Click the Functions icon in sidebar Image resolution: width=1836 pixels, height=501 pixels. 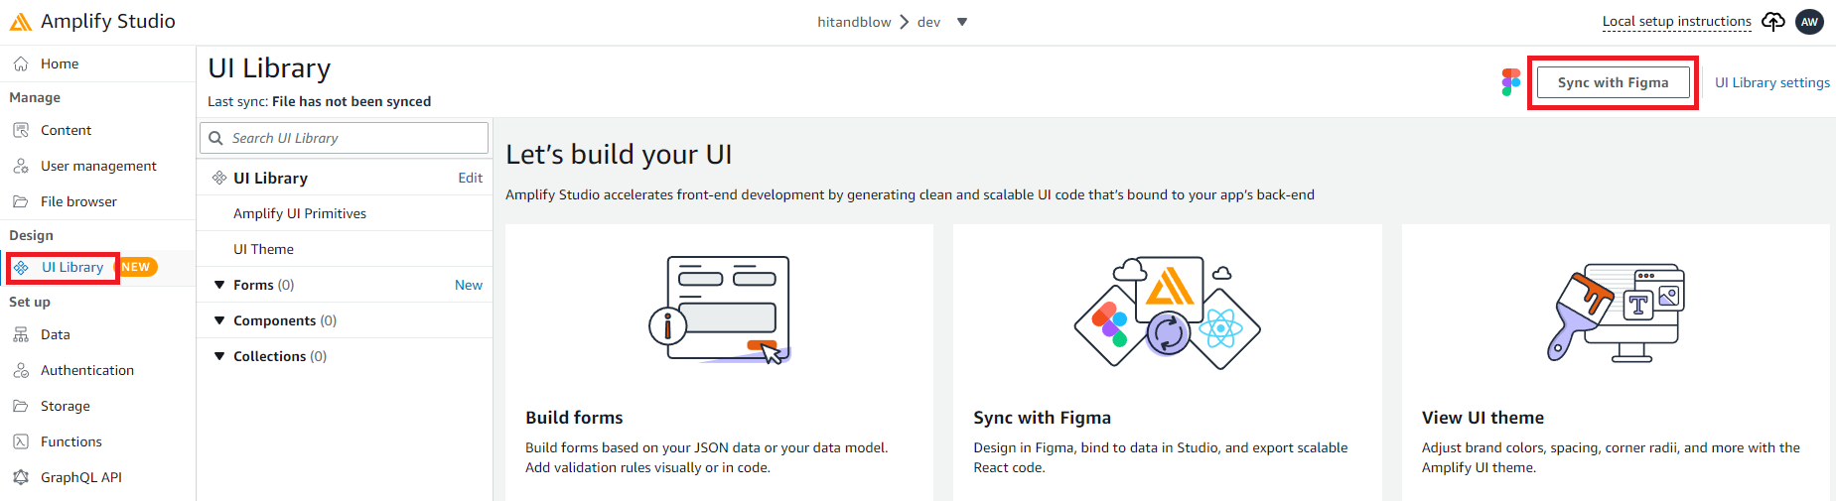pyautogui.click(x=21, y=441)
